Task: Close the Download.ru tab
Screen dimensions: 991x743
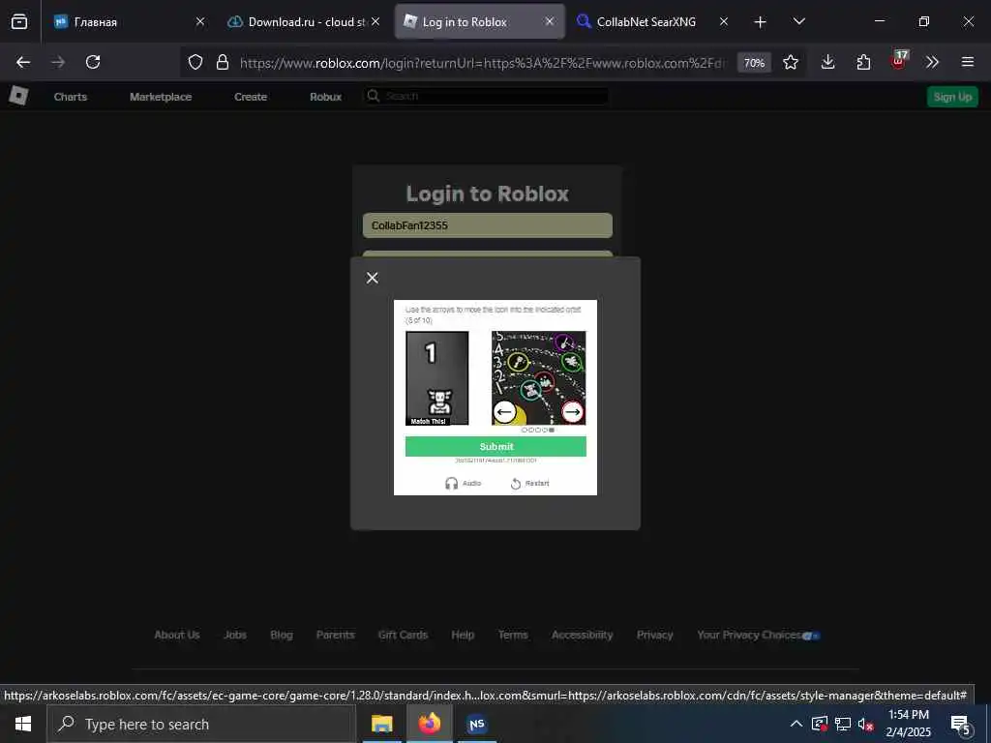Action: pos(375,21)
